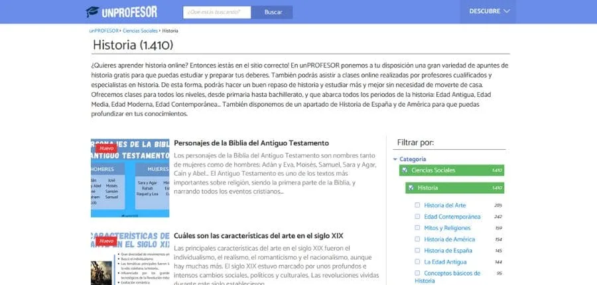Toggle the La Edad Antigua checkbox
Screen dimensions: 597x285
coord(417,262)
